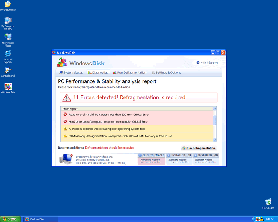Open the Control Panel desktop shortcut
This screenshot has width=278, height=222.
tap(8, 70)
